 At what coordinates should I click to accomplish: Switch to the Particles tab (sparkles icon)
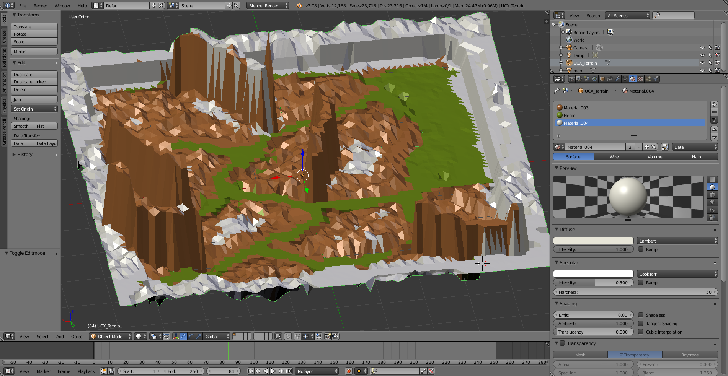point(648,79)
